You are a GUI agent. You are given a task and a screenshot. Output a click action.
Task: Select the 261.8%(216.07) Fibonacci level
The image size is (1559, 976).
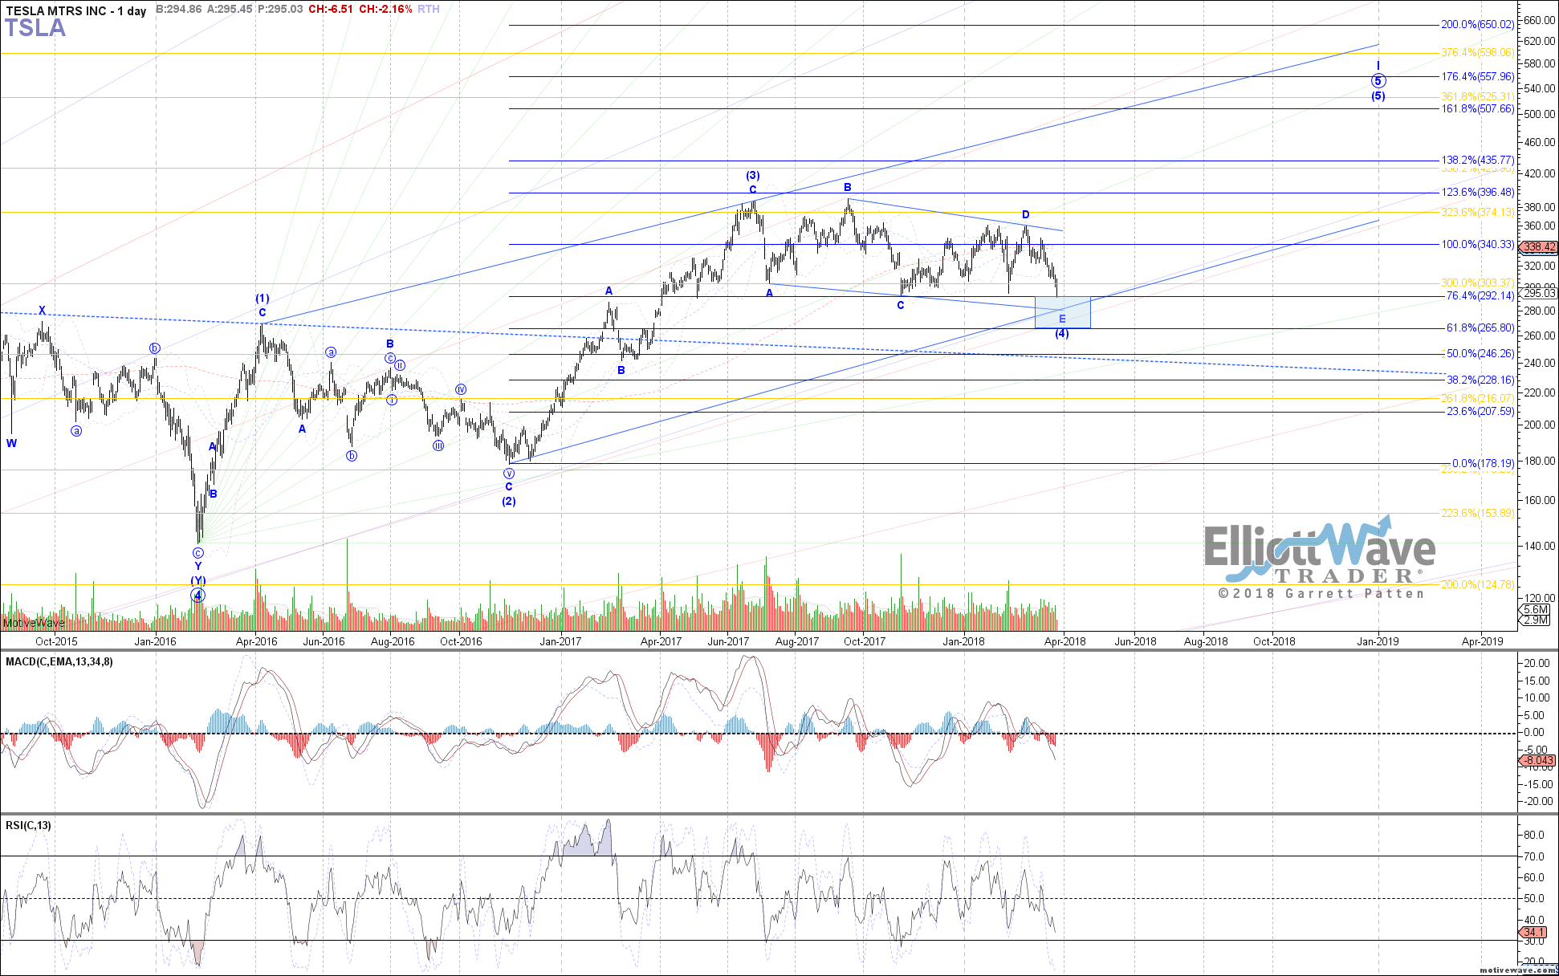coord(1477,399)
